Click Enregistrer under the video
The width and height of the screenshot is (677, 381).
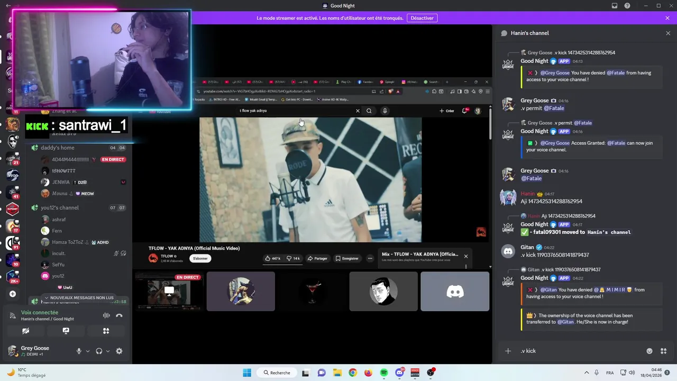tap(347, 258)
